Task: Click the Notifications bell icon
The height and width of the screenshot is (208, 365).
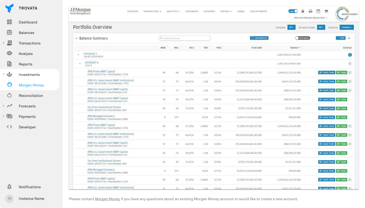Action: click(x=10, y=187)
